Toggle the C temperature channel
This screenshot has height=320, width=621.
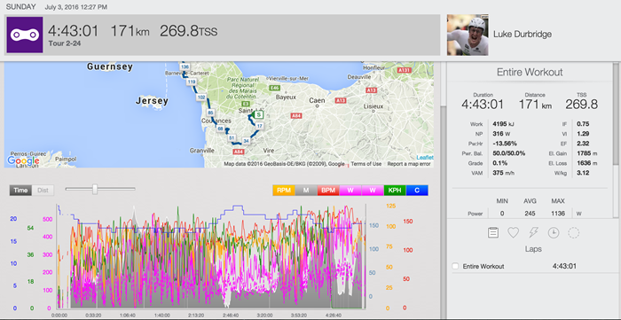(417, 191)
